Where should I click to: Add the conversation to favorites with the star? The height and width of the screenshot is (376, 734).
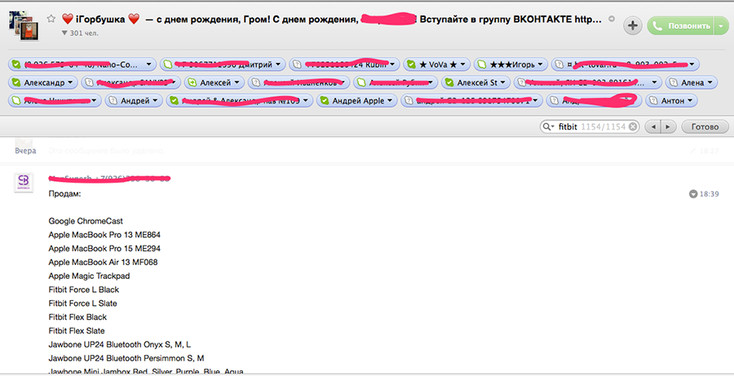51,19
